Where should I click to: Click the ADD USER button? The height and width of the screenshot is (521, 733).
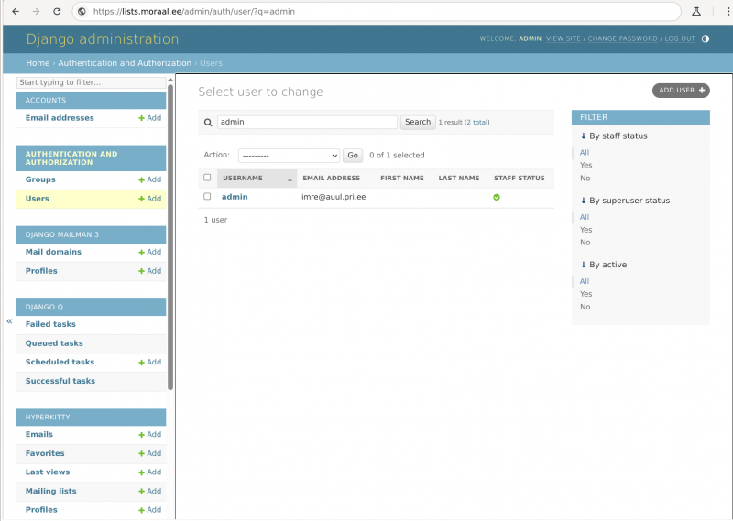[681, 90]
